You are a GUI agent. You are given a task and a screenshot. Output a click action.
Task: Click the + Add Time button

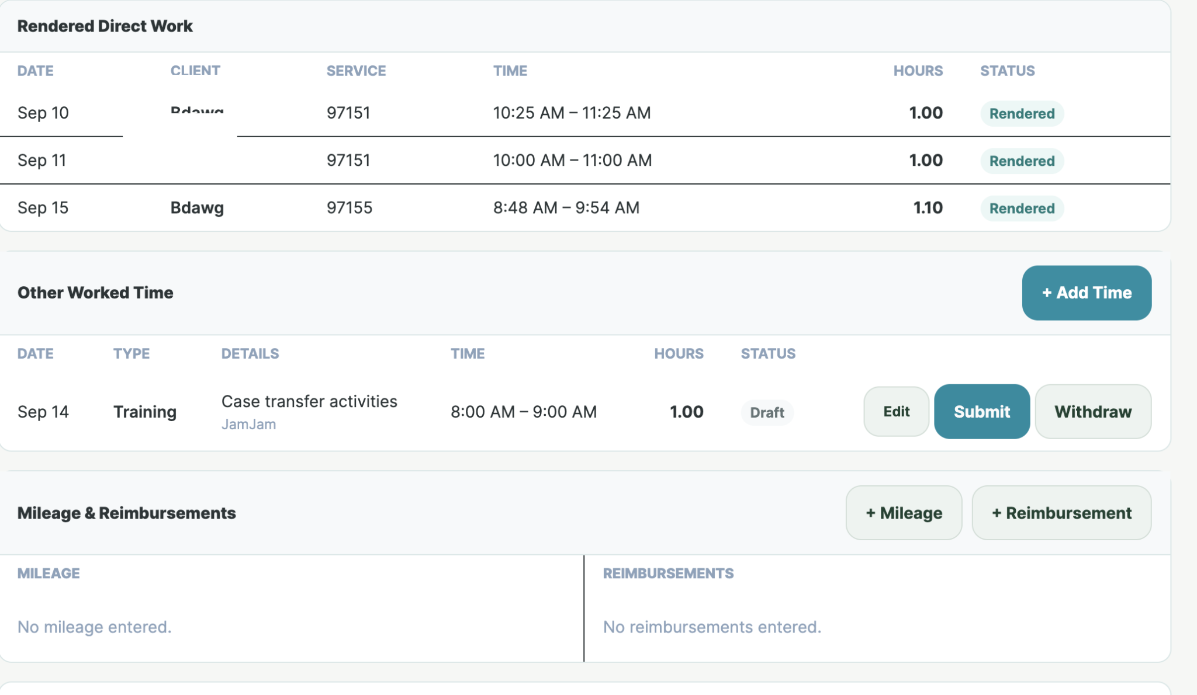1087,293
